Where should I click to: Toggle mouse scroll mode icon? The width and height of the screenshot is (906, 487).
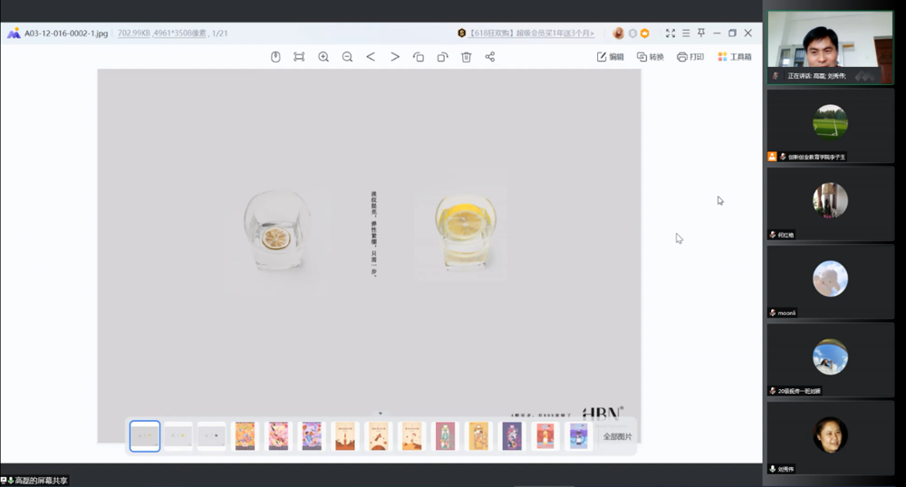[275, 57]
